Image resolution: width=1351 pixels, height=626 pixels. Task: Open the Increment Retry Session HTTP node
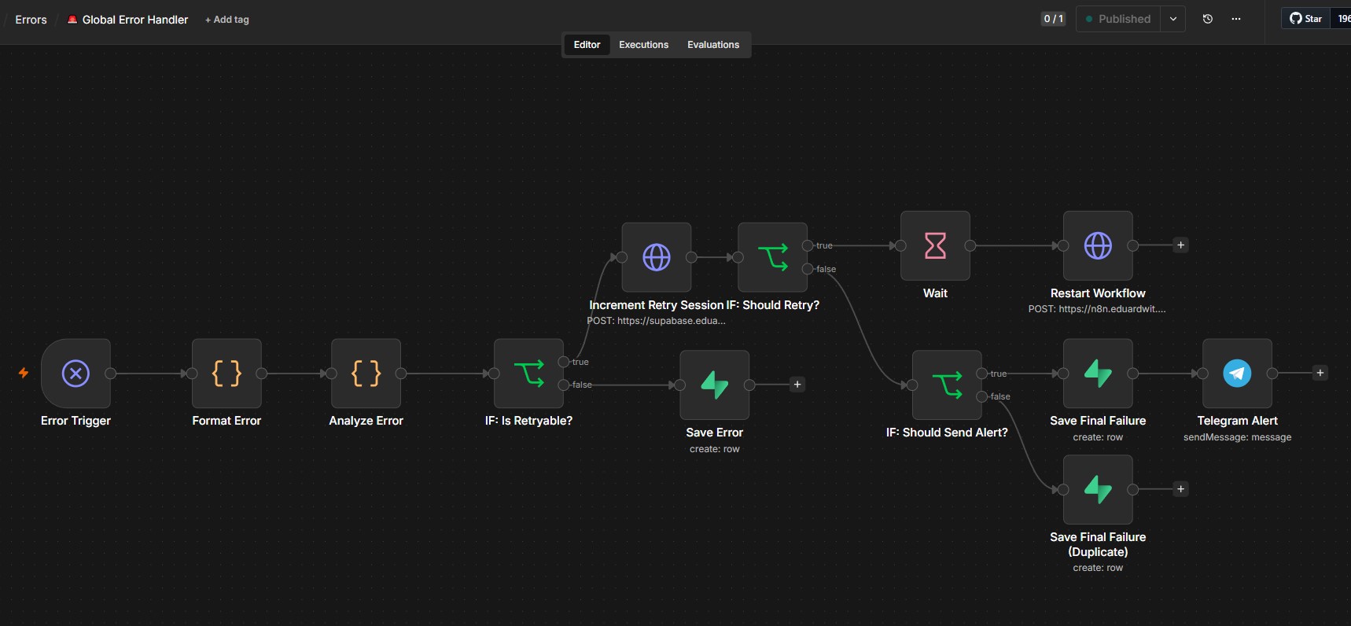point(657,257)
